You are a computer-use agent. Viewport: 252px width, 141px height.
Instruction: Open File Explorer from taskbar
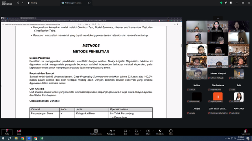[x=16, y=138]
